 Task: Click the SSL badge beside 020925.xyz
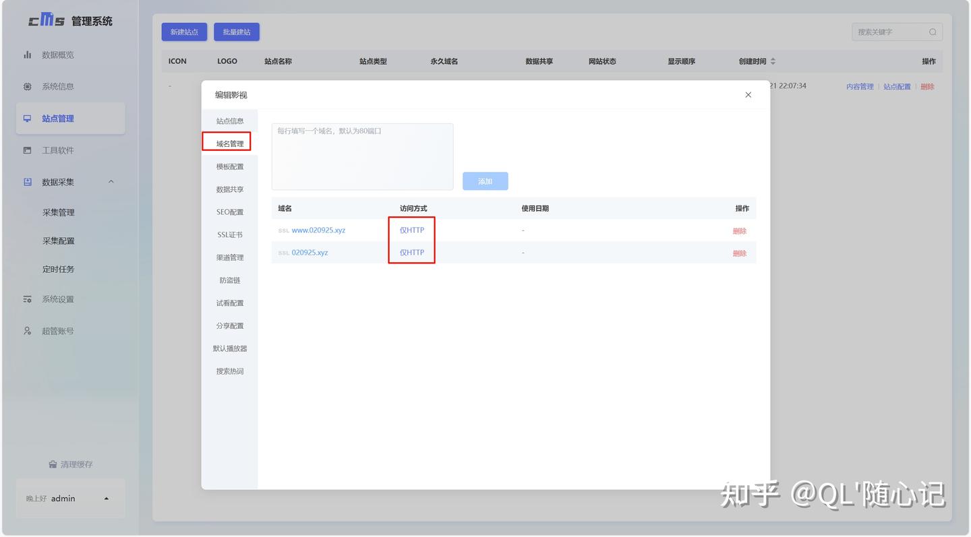(x=284, y=253)
